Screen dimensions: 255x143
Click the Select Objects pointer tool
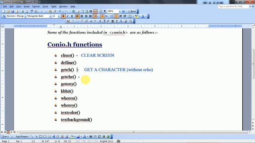click(x=12, y=137)
